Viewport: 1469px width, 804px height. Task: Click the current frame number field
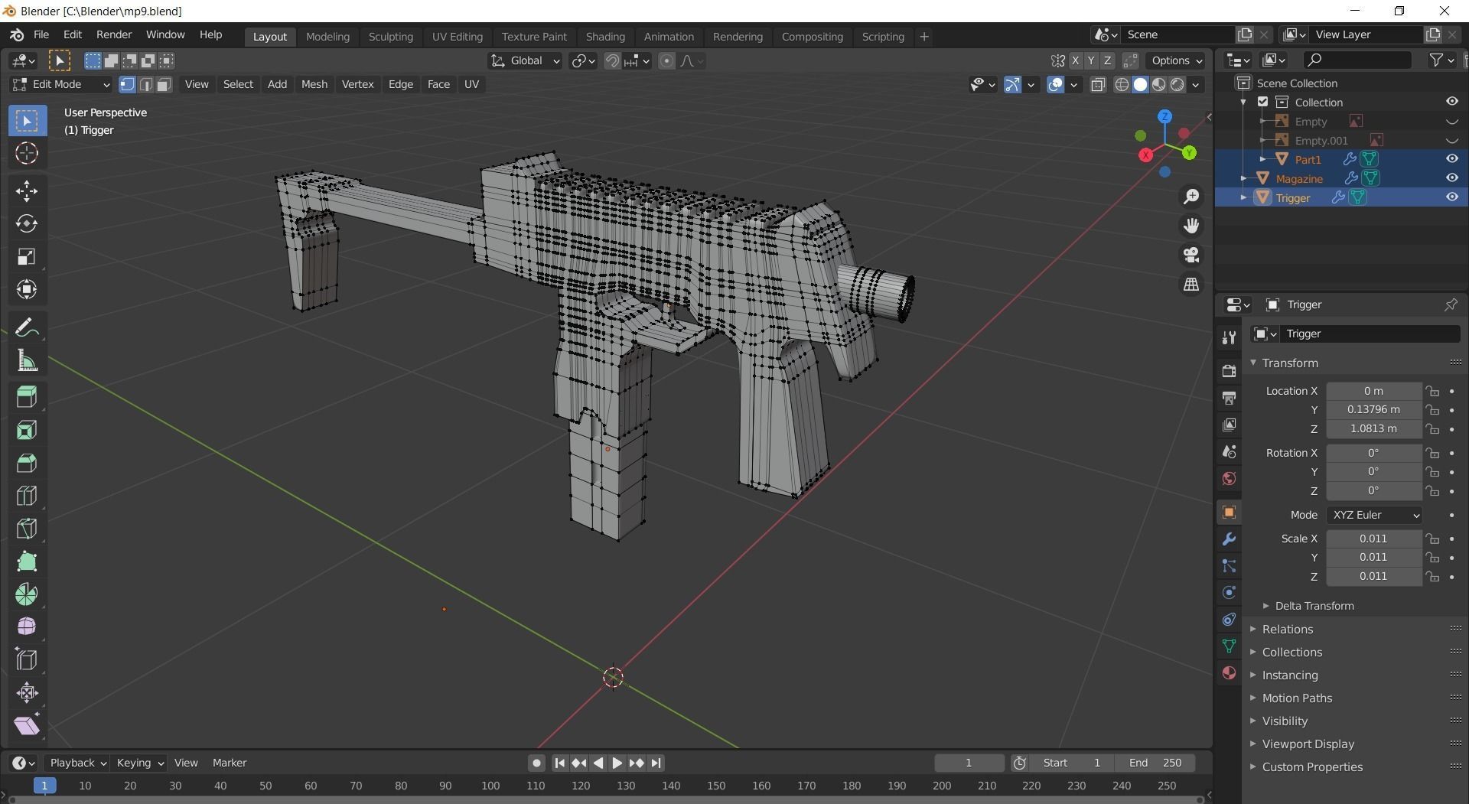(969, 762)
